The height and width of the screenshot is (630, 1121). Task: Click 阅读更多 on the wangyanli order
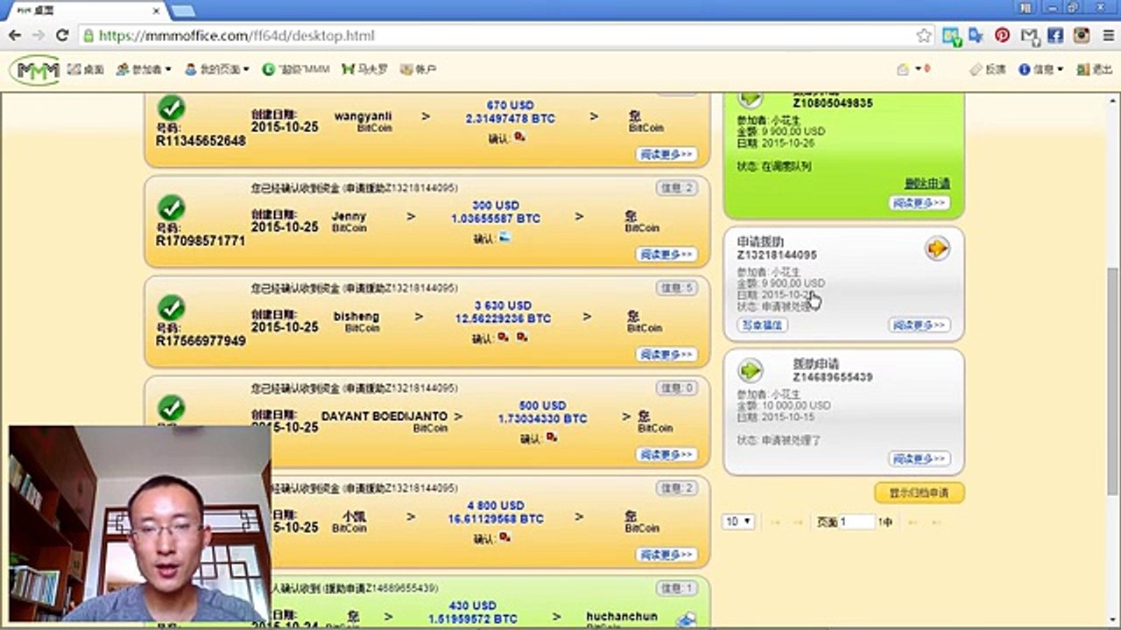click(x=666, y=154)
